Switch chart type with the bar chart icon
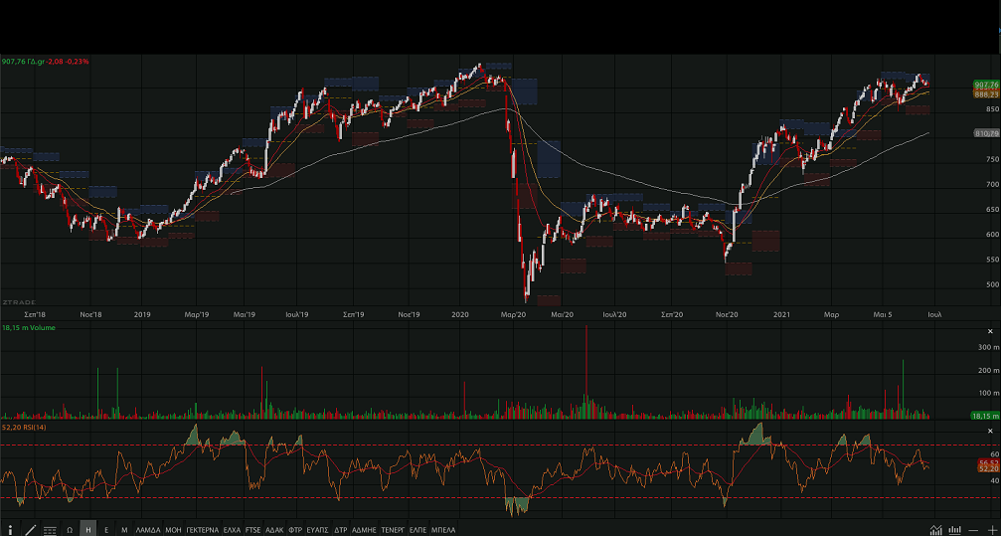Screen dimensions: 1001x536 tap(954, 530)
